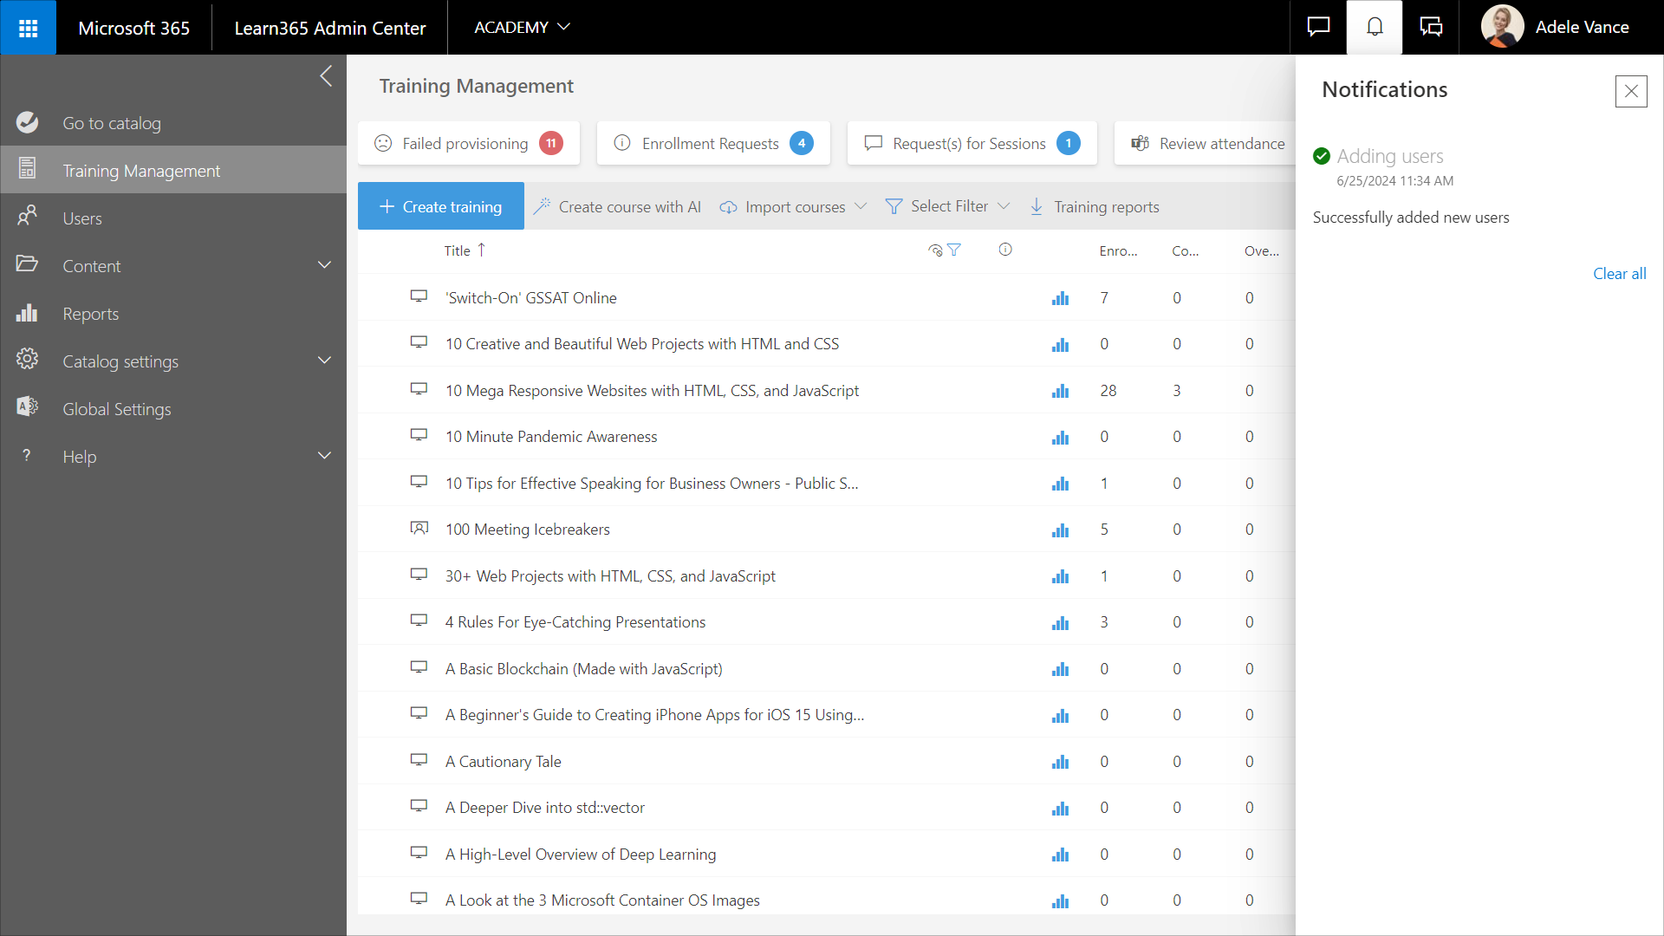1664x936 pixels.
Task: Expand the Content sidebar section
Action: 324,266
